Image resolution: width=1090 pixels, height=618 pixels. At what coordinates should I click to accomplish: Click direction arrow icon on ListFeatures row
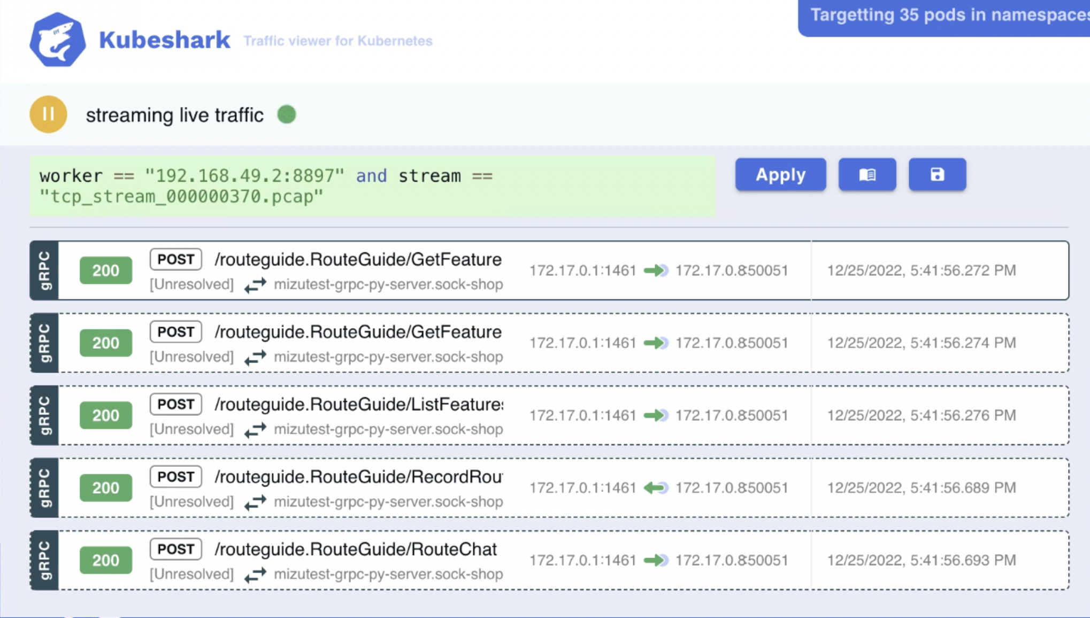(656, 415)
